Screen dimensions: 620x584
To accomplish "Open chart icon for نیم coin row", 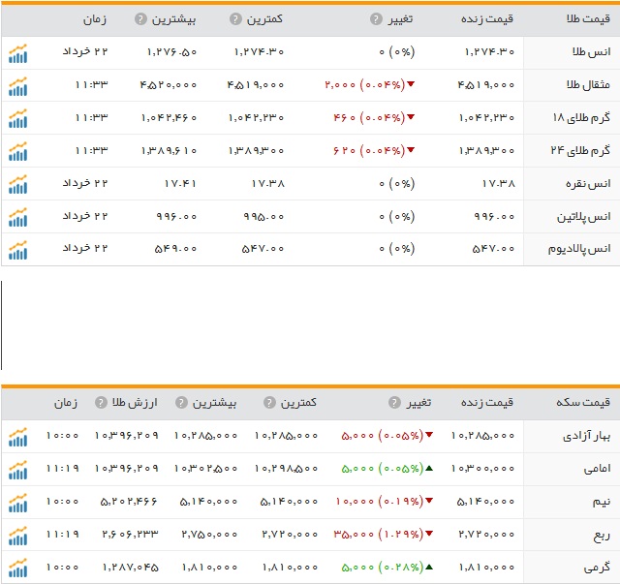I will tap(18, 503).
